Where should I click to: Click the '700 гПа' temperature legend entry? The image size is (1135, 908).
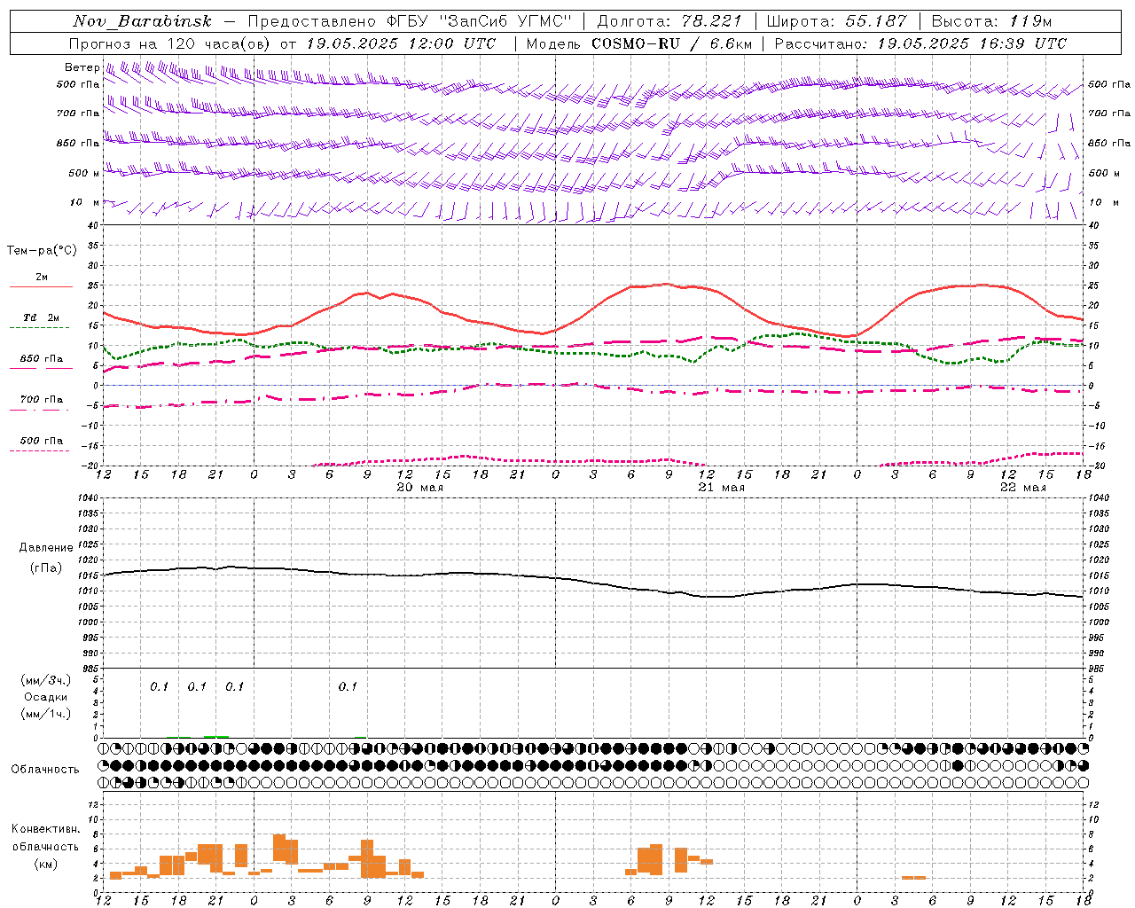coord(41,403)
